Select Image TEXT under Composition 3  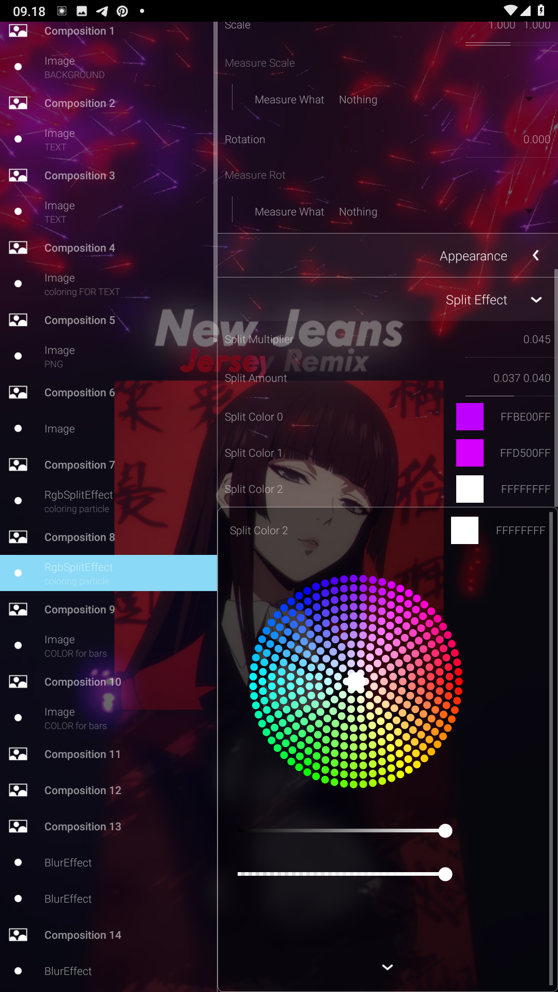pyautogui.click(x=109, y=212)
